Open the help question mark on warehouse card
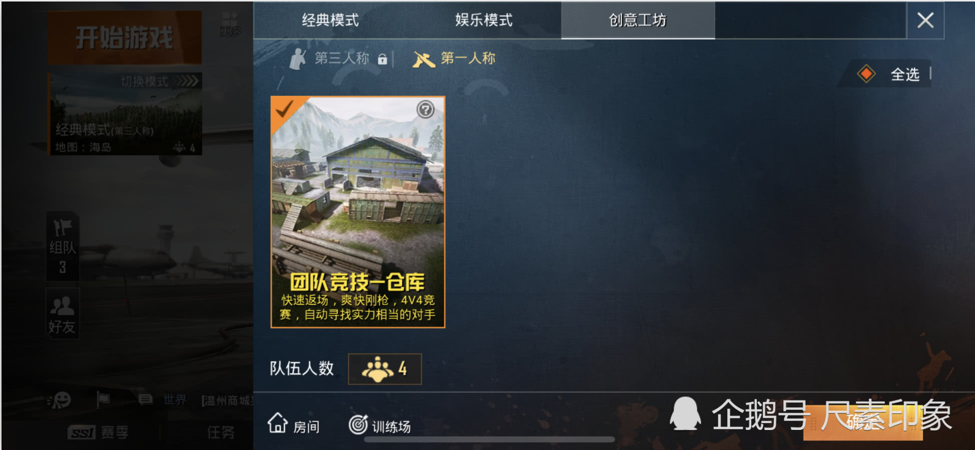Viewport: 975px width, 450px height. point(425,109)
